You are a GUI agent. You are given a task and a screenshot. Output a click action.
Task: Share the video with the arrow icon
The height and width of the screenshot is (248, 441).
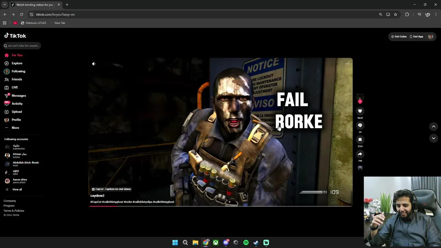(360, 154)
